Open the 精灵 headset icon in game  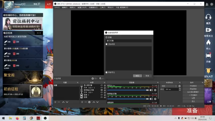208,17
